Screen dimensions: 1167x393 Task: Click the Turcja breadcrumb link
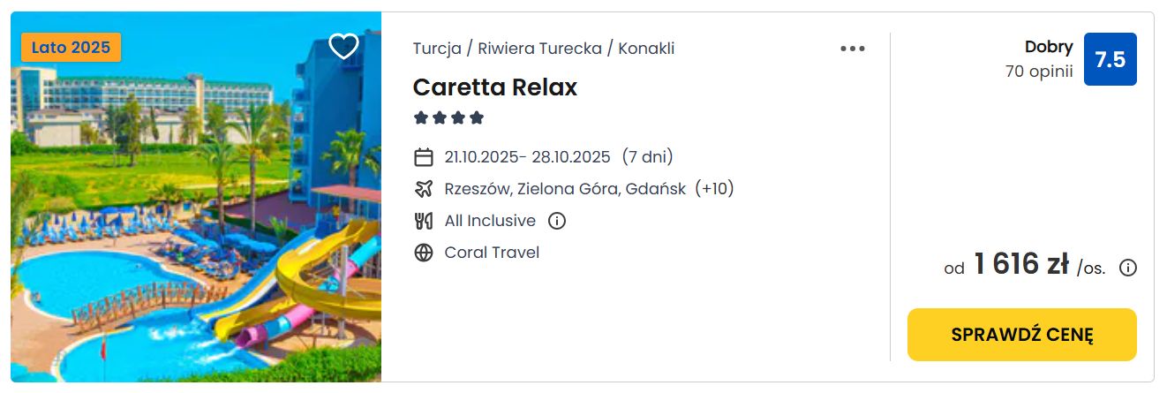(437, 49)
